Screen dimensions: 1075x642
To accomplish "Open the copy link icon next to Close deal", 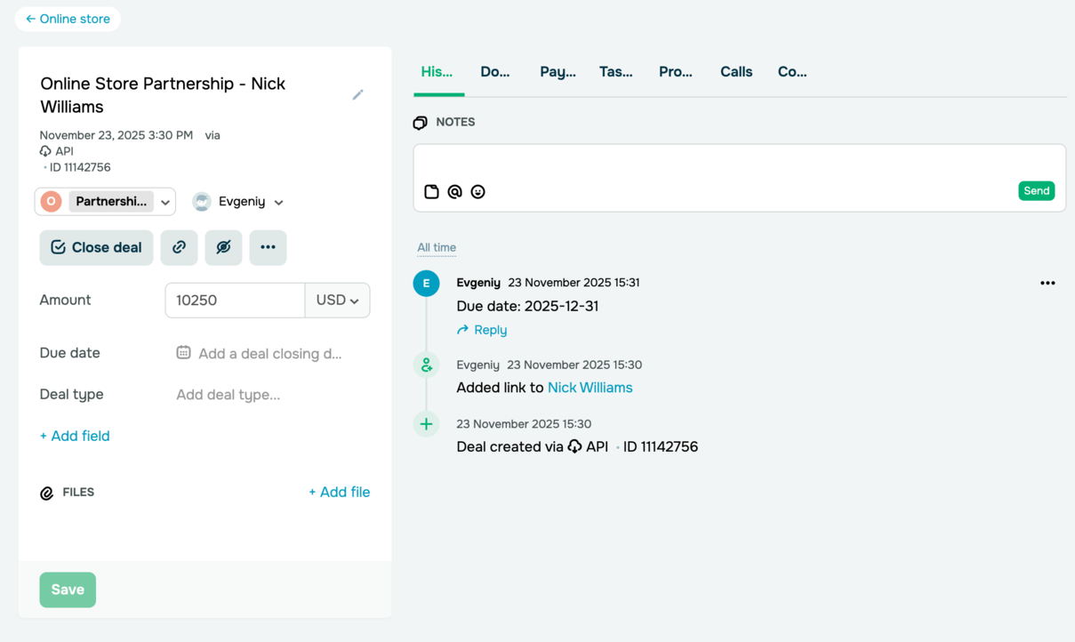I will point(179,247).
